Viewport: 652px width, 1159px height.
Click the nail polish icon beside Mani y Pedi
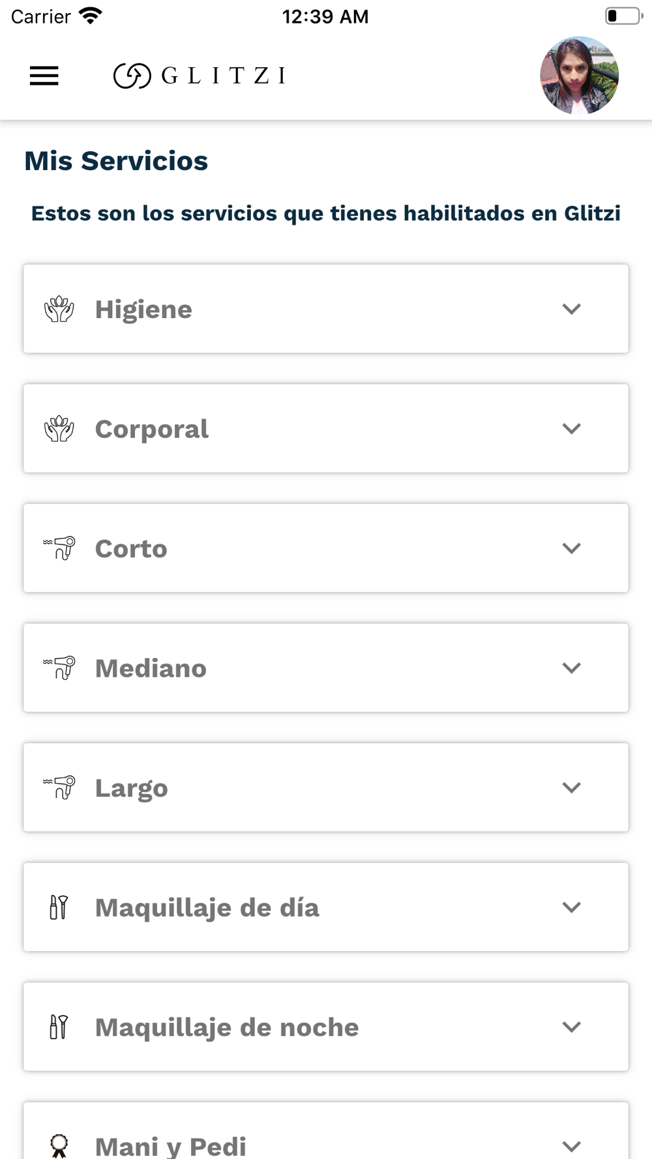[59, 1145]
